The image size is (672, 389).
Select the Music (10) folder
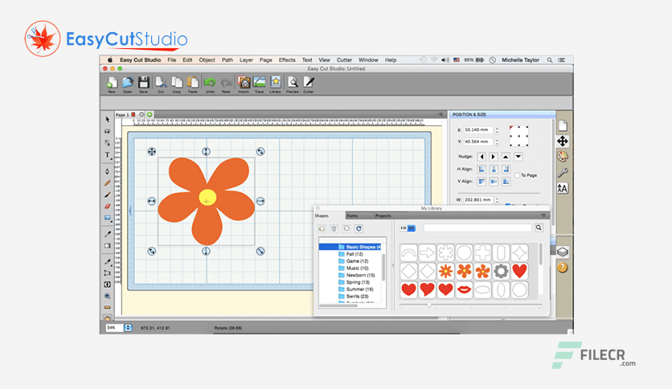tap(353, 268)
